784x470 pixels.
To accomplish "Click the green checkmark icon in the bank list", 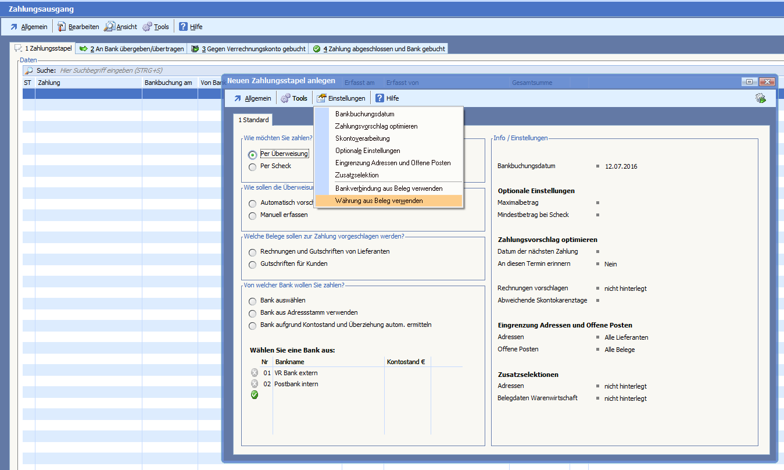I will (254, 395).
